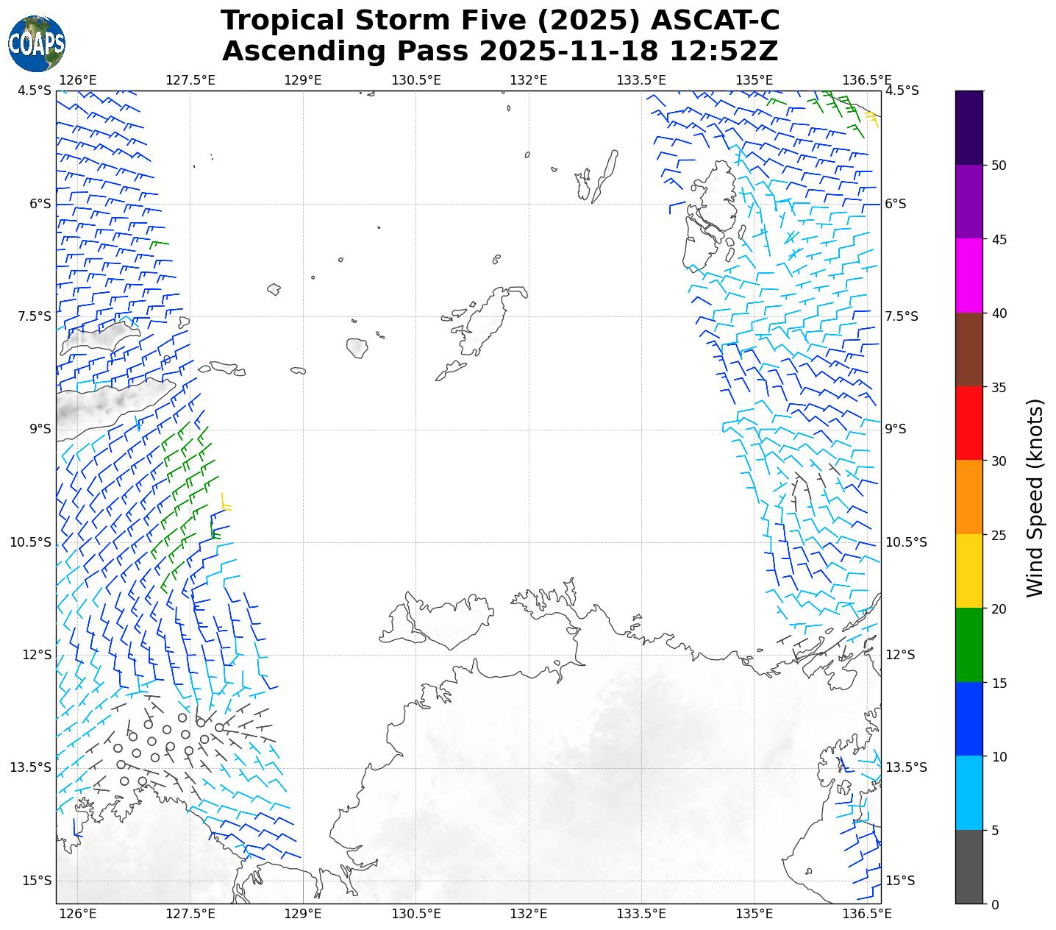Click the right 12°S latitude label

900,655
